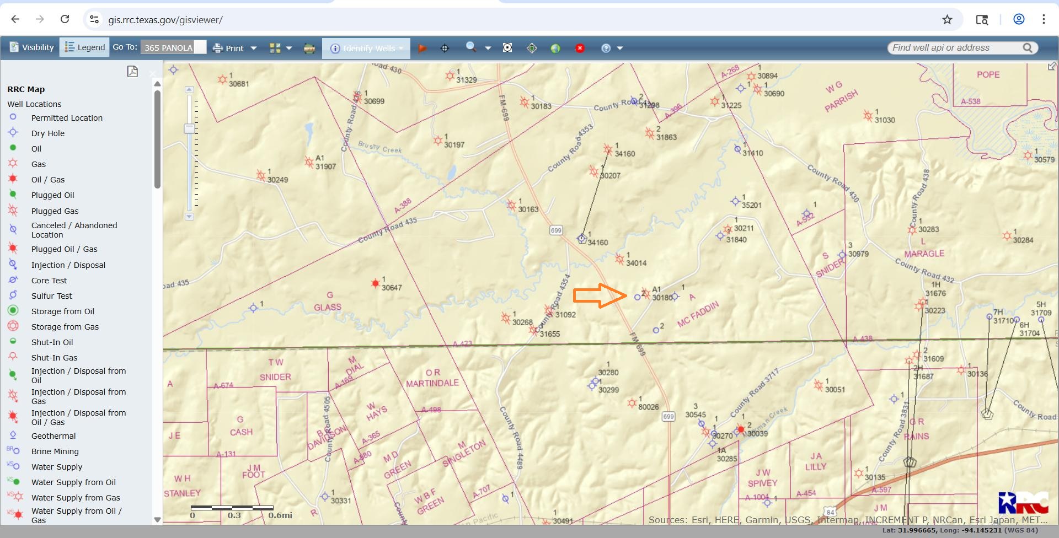Click the measure ruler tool icon
This screenshot has width=1059, height=538.
pyautogui.click(x=309, y=49)
